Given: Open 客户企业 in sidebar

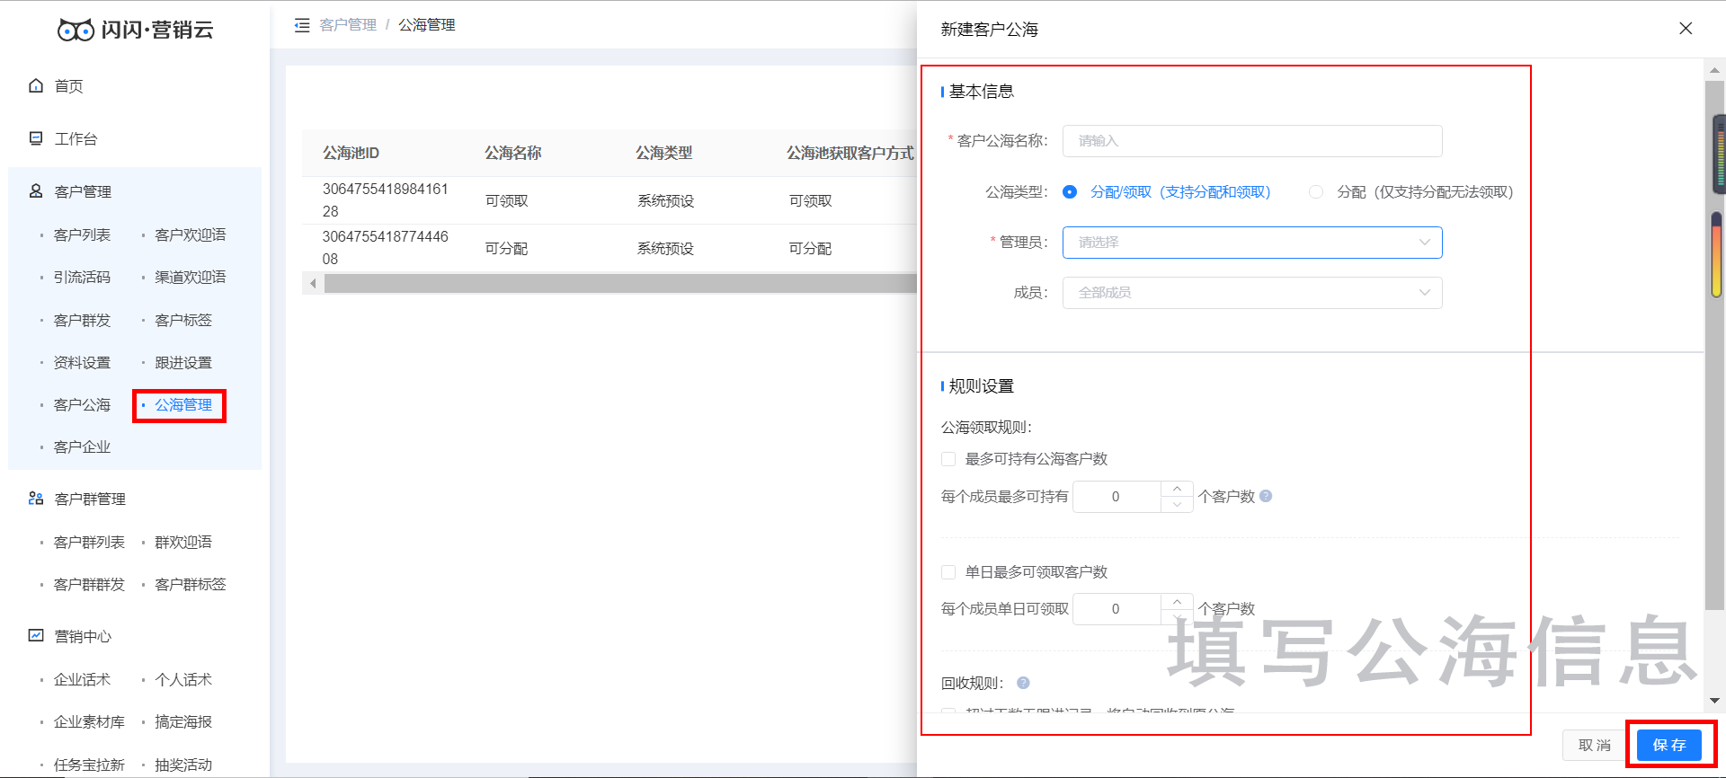Looking at the screenshot, I should coord(82,446).
